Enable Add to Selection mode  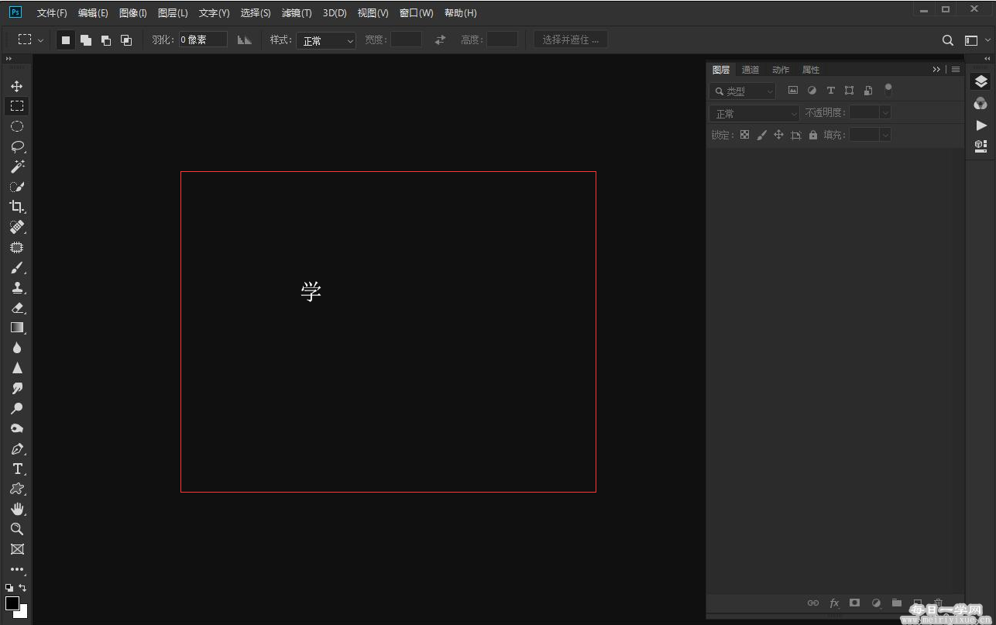[86, 39]
